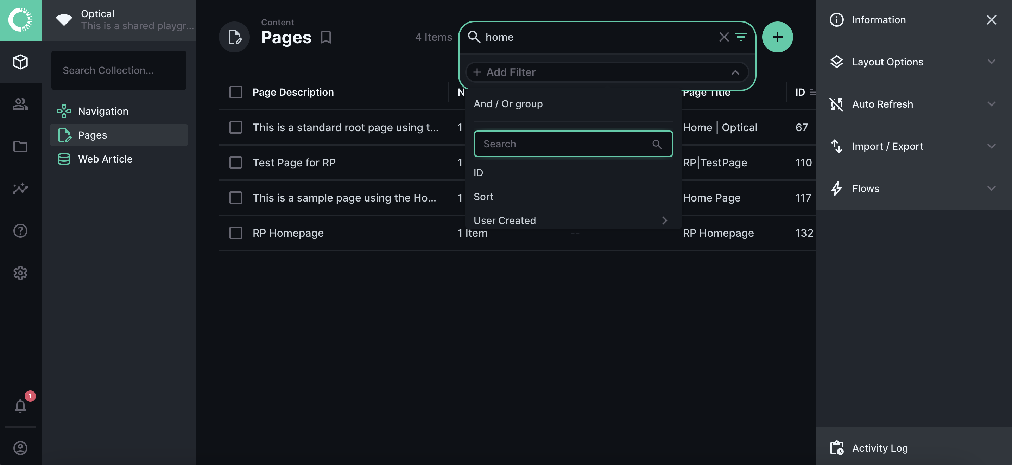Viewport: 1012px width, 465px height.
Task: Open Web Article collection in sidebar
Action: coord(105,159)
